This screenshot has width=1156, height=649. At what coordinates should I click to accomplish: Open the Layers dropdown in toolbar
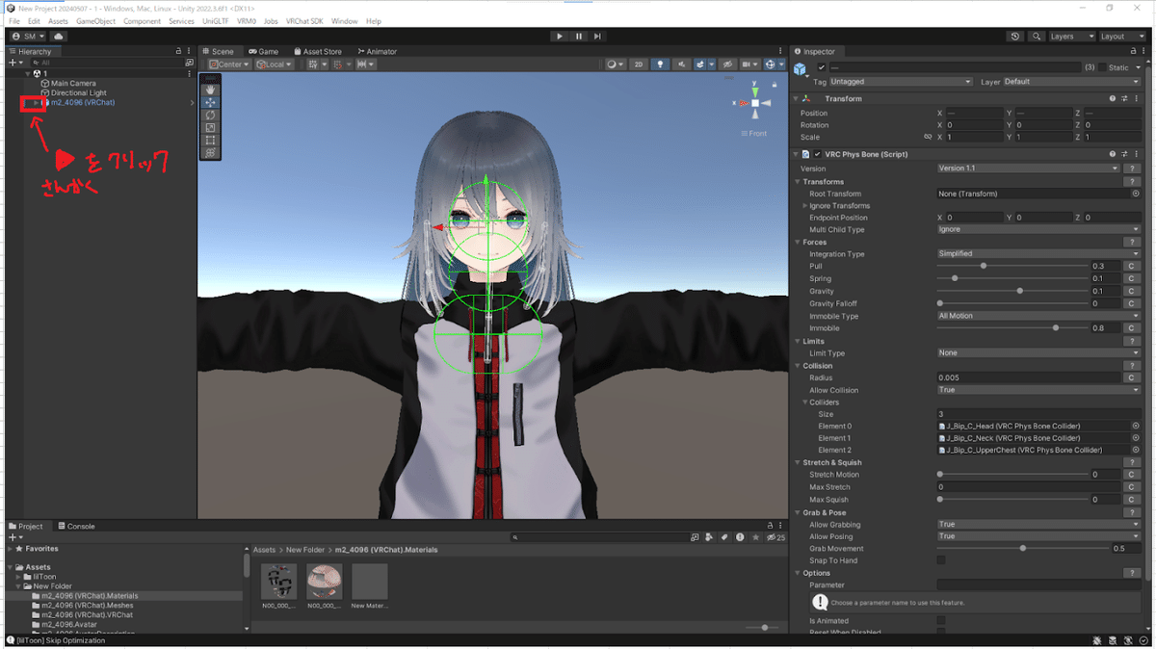click(1070, 37)
